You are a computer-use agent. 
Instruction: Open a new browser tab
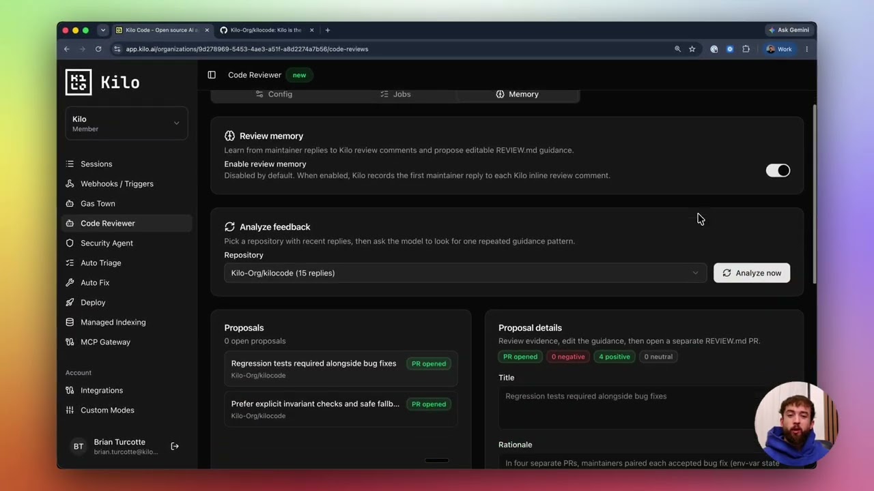[x=327, y=30]
